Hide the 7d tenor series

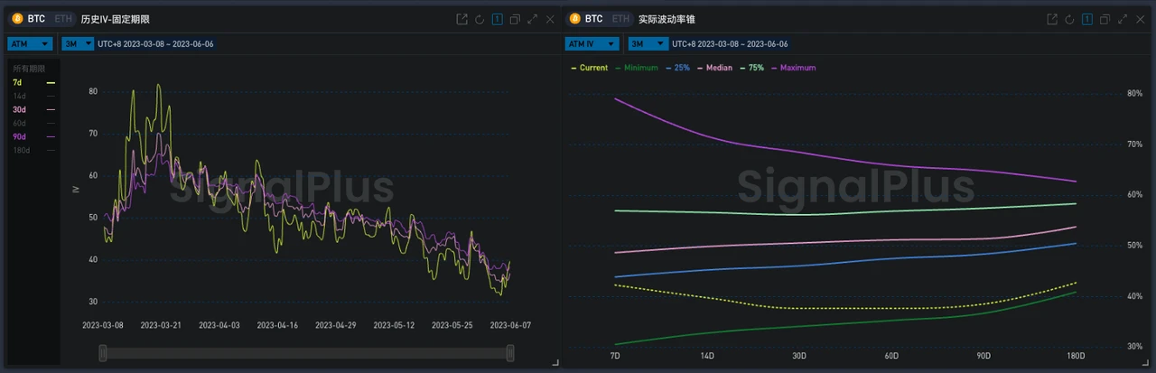point(18,82)
